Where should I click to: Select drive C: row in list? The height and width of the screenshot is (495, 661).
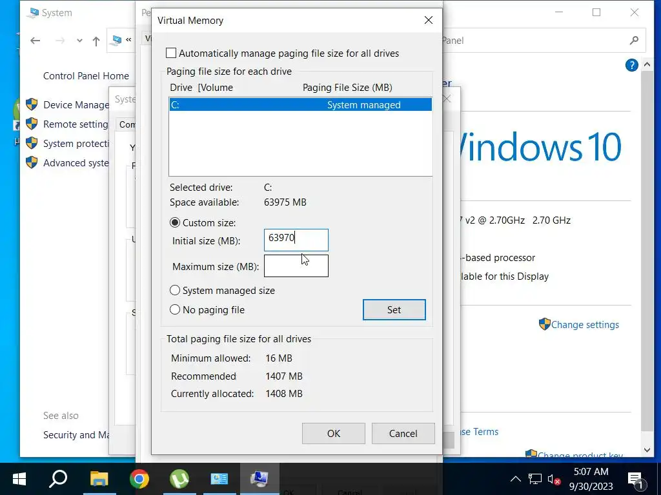pos(301,105)
